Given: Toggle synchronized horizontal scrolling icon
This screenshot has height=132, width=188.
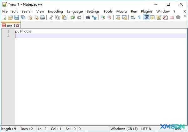Looking at the screenshot, I should coord(124,18).
